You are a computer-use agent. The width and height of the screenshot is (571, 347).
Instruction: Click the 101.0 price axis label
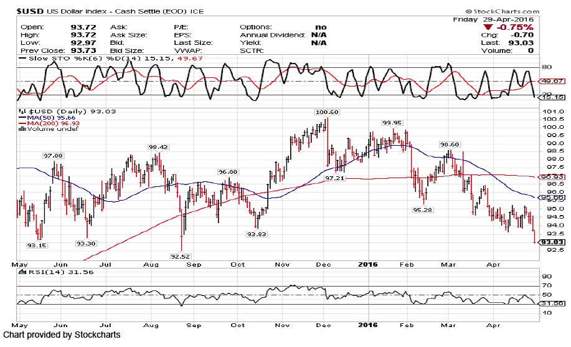pyautogui.click(x=553, y=112)
